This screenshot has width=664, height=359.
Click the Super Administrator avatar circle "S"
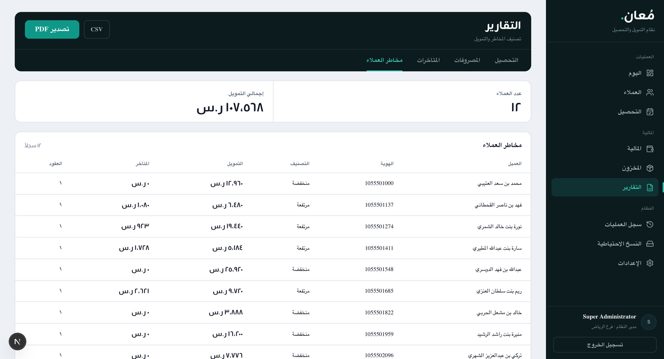pyautogui.click(x=649, y=322)
